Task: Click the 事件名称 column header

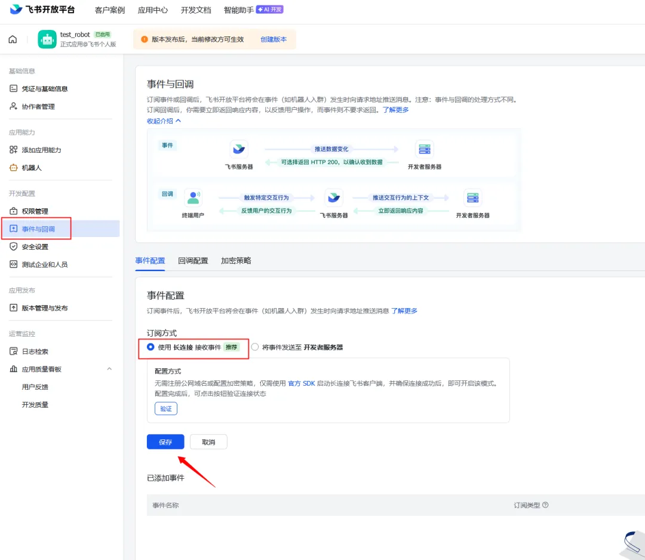Action: pyautogui.click(x=165, y=505)
